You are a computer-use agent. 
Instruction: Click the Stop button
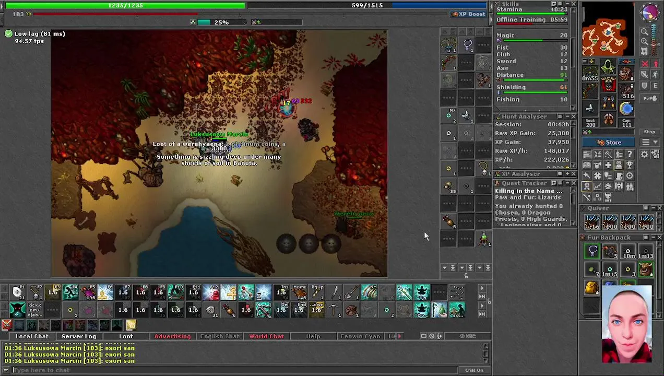[x=650, y=132]
